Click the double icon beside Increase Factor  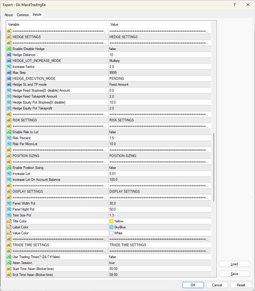tap(9, 66)
